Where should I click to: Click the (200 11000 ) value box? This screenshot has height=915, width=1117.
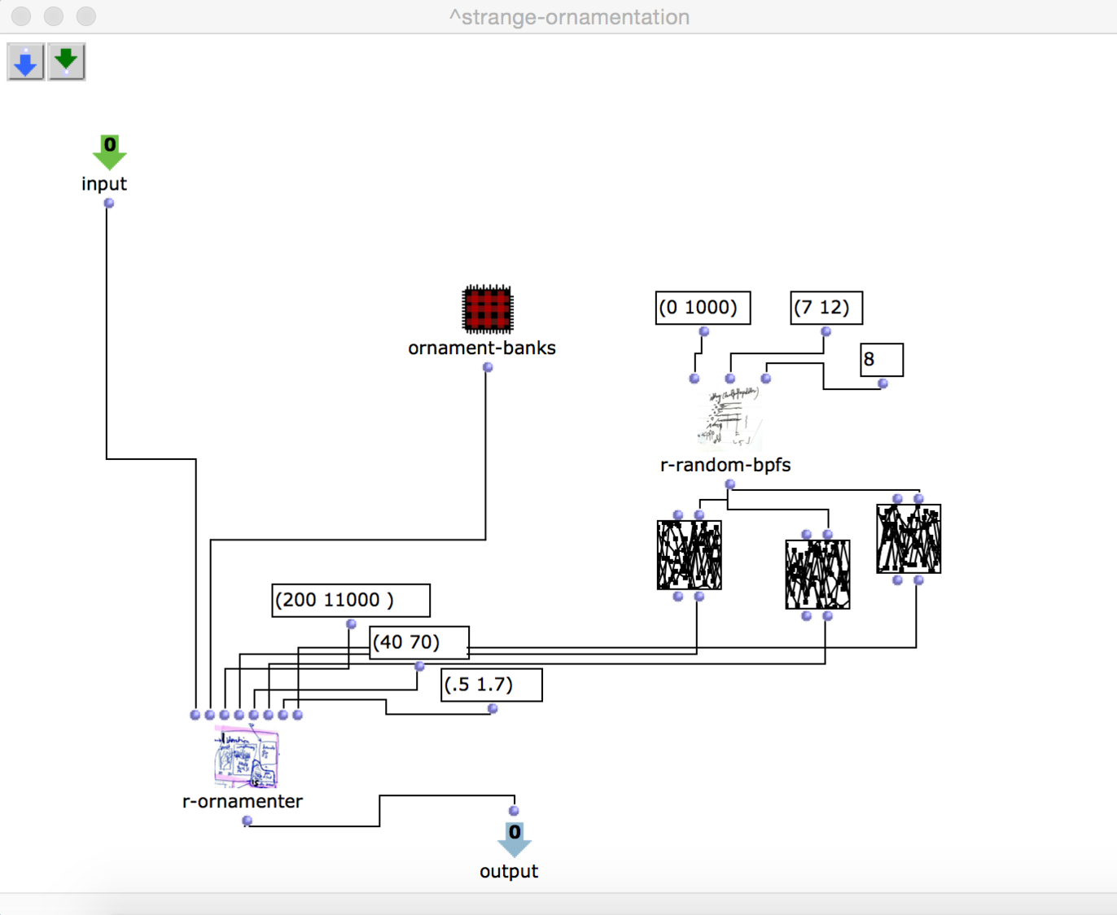(350, 600)
